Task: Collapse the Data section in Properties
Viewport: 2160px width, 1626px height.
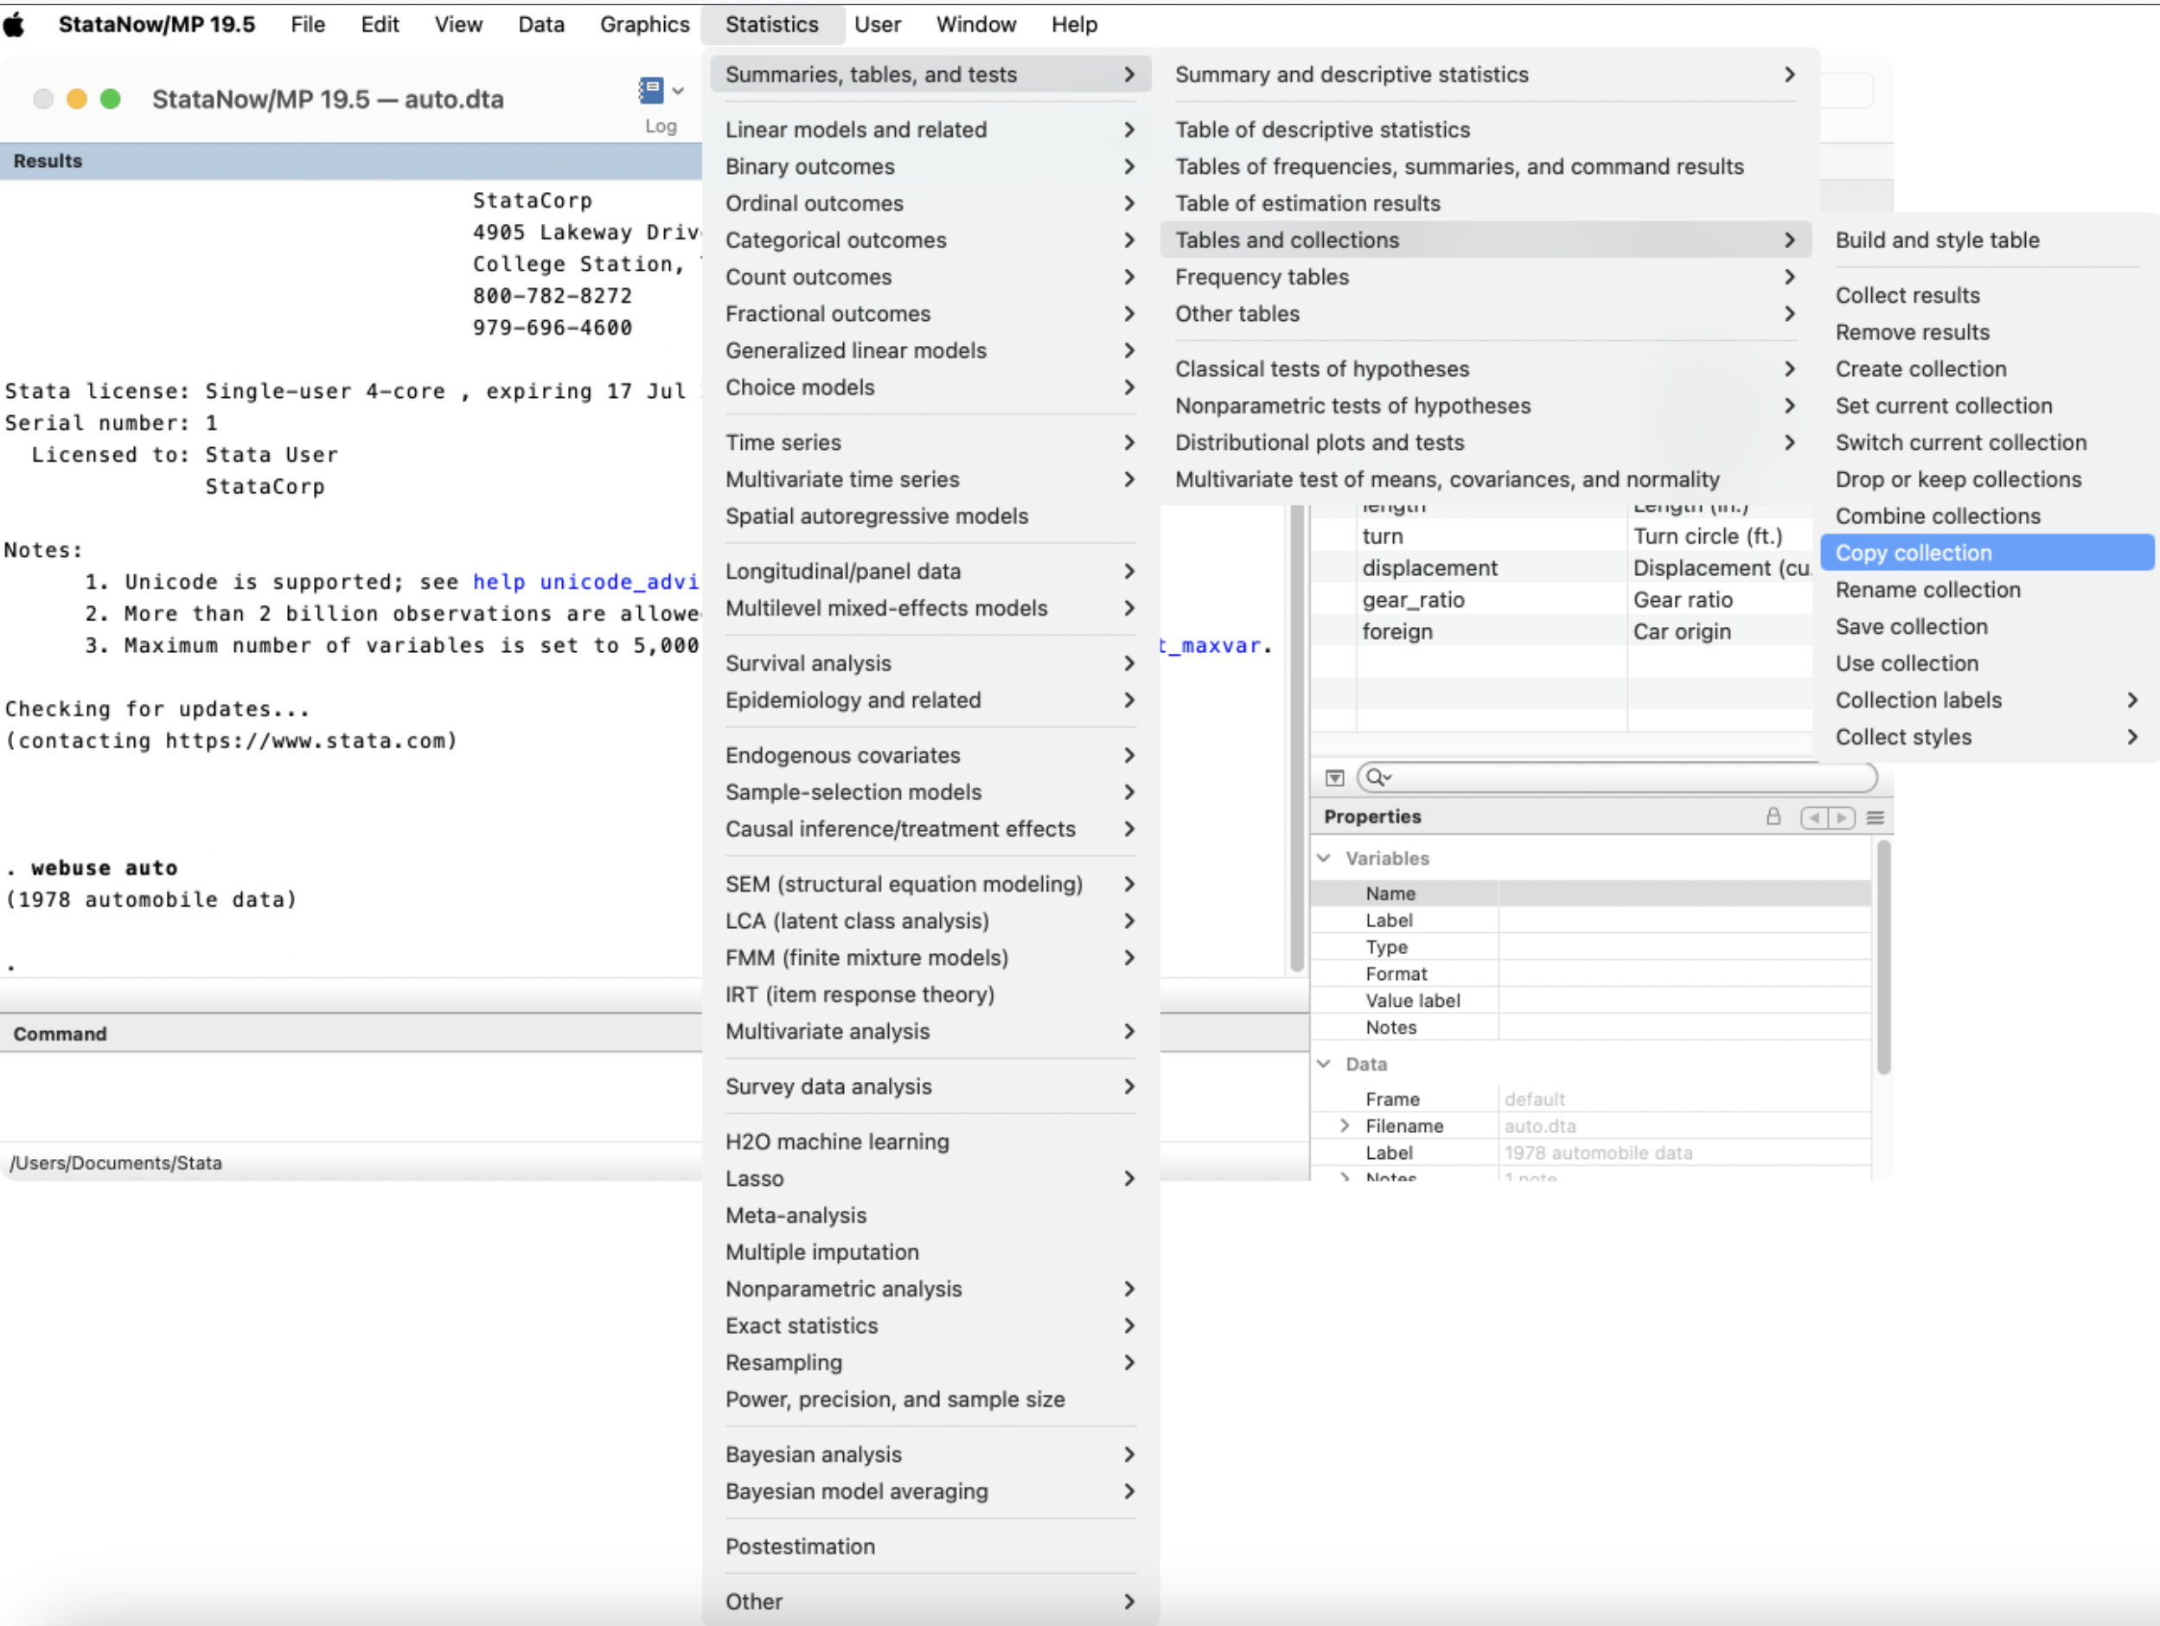Action: 1324,1064
